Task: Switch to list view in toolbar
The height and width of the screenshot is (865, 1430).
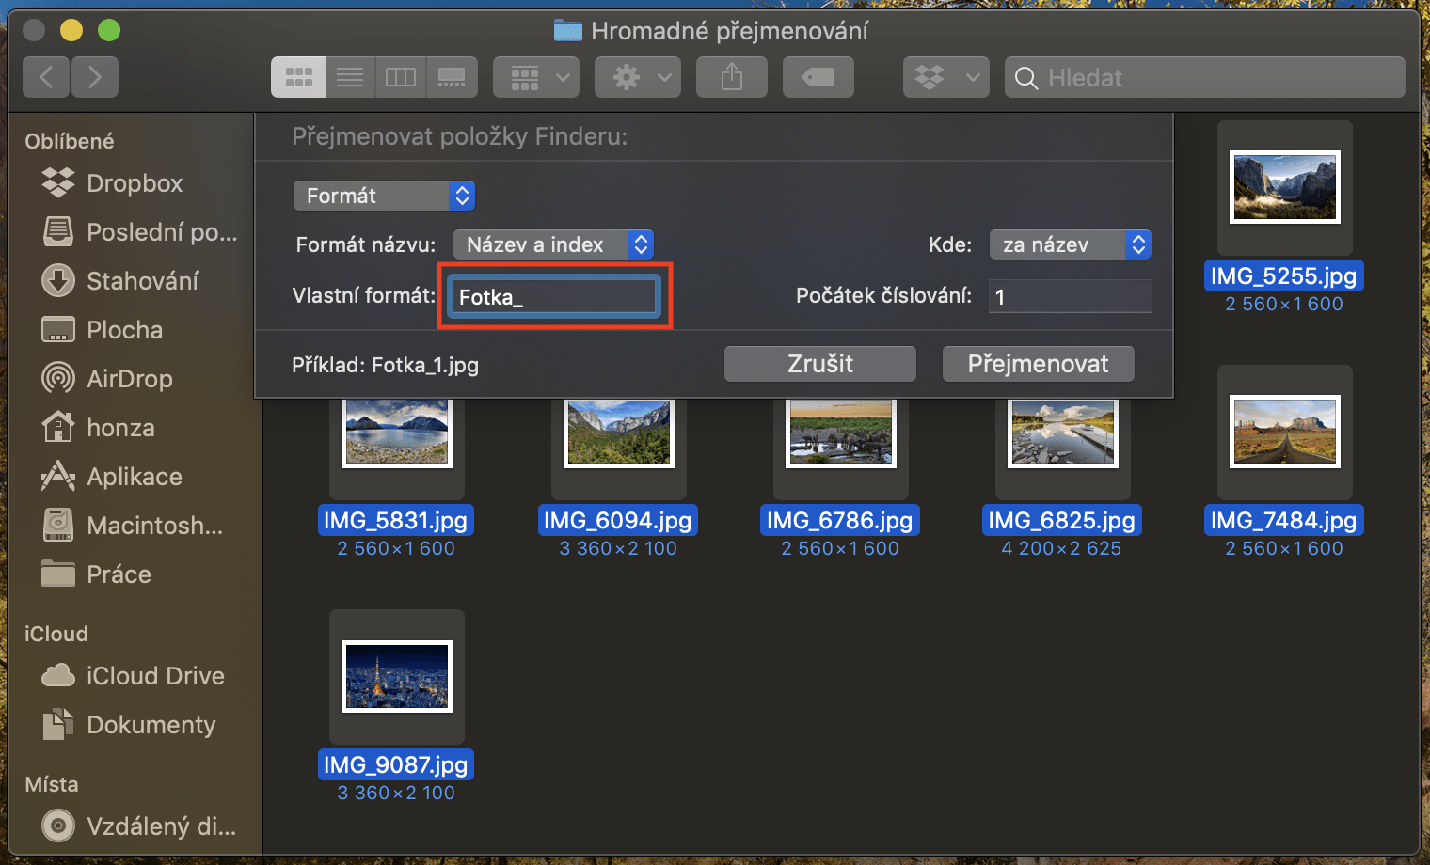Action: tap(350, 77)
